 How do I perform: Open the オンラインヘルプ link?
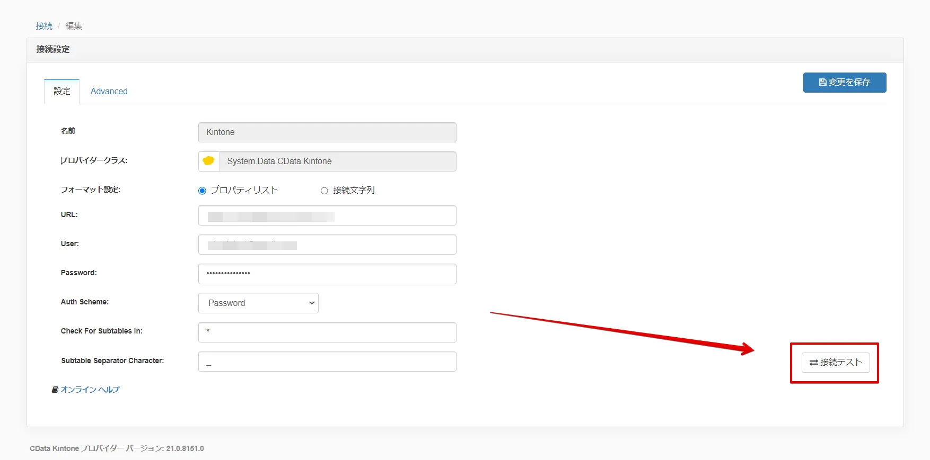point(90,390)
